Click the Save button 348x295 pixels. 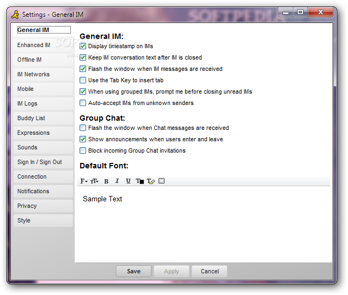click(x=134, y=271)
